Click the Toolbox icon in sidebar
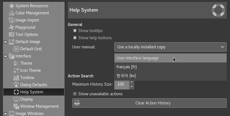 (x=16, y=78)
